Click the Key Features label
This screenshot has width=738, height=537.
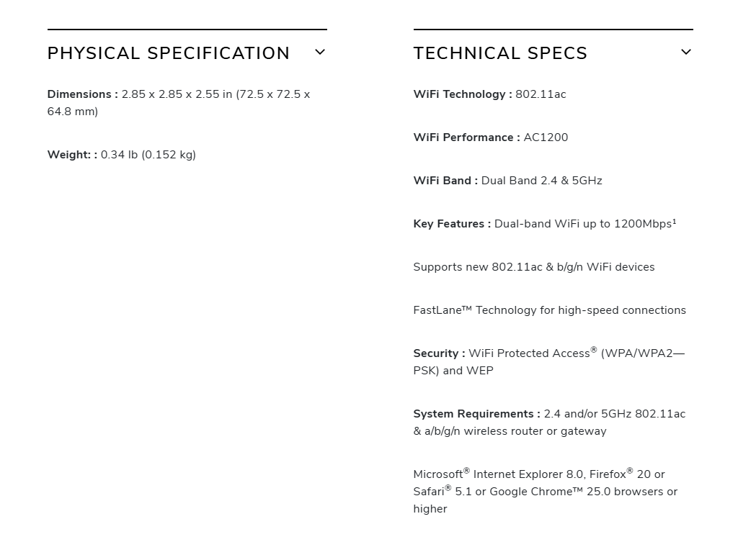452,224
